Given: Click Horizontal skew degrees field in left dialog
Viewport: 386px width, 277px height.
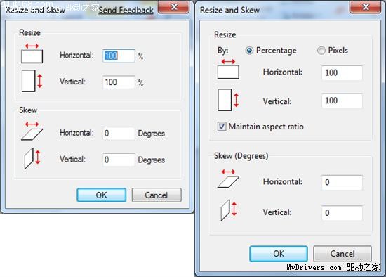Looking at the screenshot, I should point(119,133).
